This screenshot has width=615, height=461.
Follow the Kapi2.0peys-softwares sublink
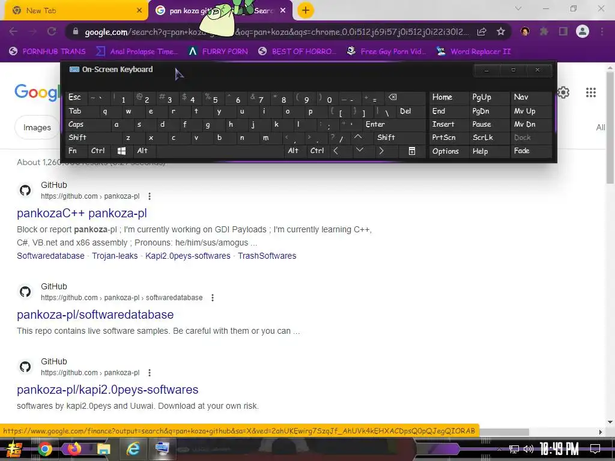click(188, 256)
